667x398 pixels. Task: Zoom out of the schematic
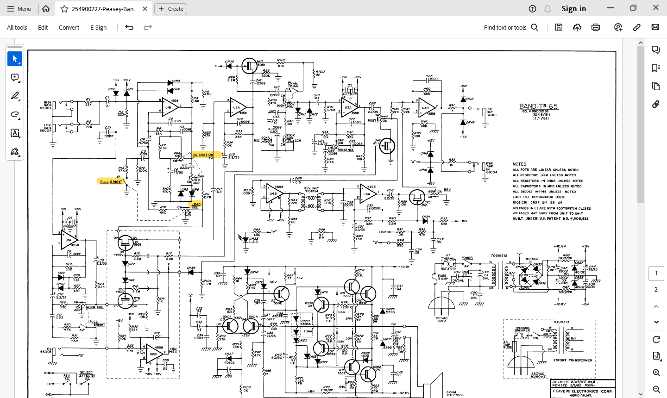click(x=656, y=389)
